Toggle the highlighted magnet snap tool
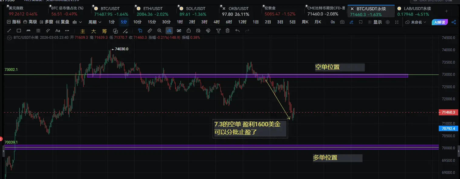Screen dimensions: 460x179 point(169,31)
